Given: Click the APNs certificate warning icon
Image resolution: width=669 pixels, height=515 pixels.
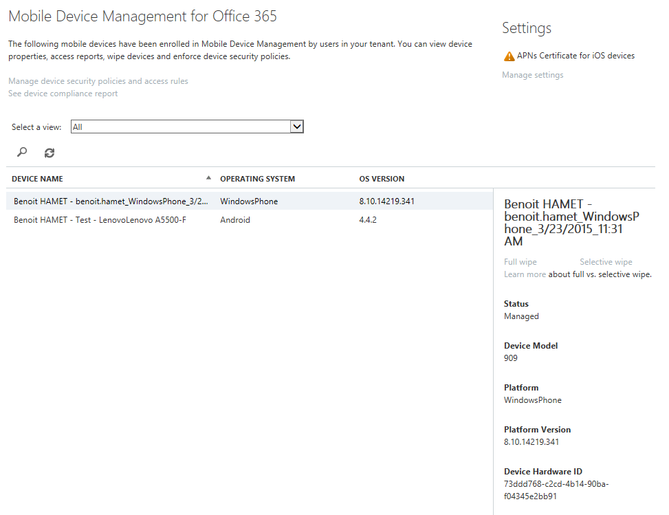Looking at the screenshot, I should pos(509,56).
